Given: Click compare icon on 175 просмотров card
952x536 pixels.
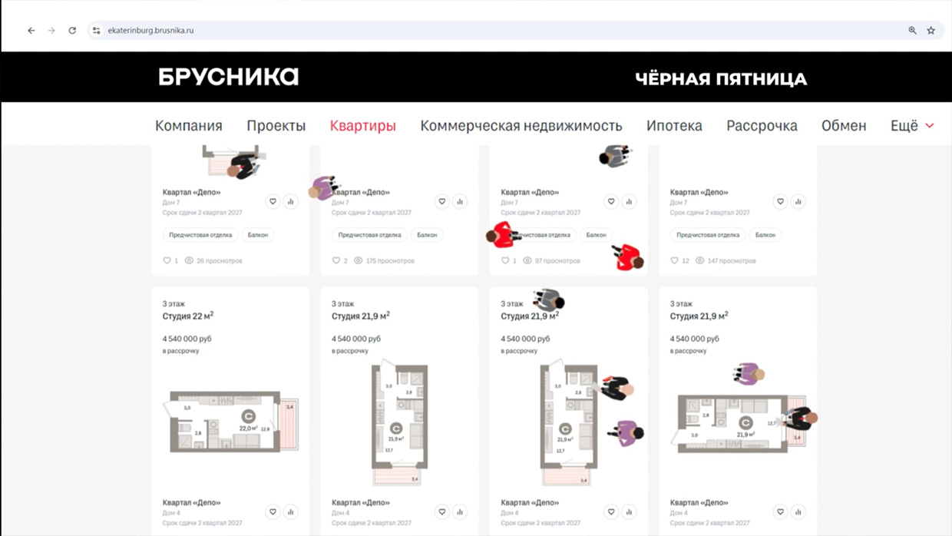Looking at the screenshot, I should (460, 201).
